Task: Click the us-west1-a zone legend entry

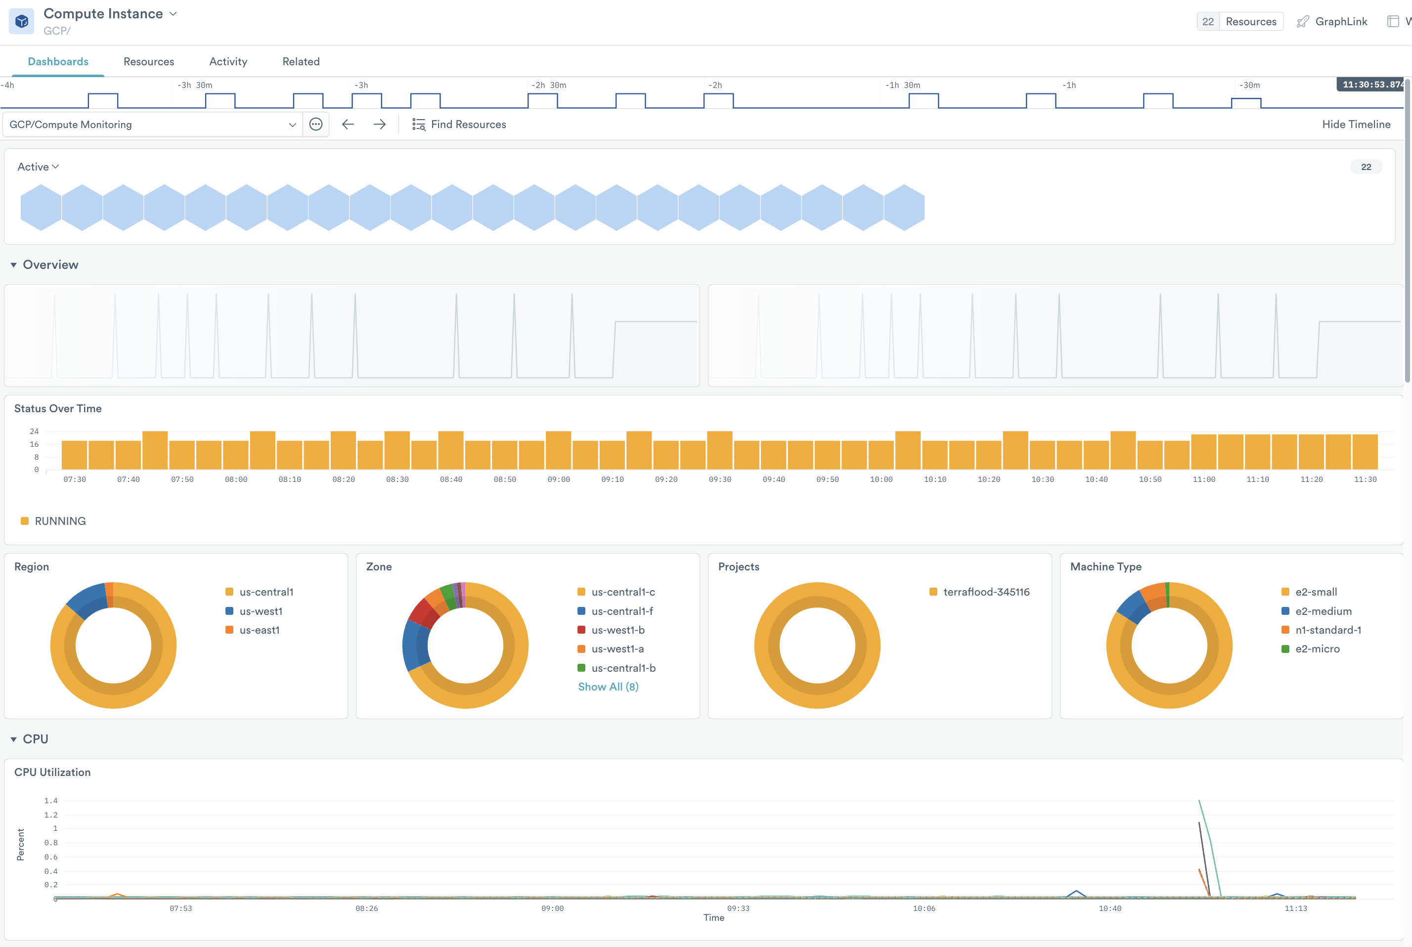Action: pos(611,648)
